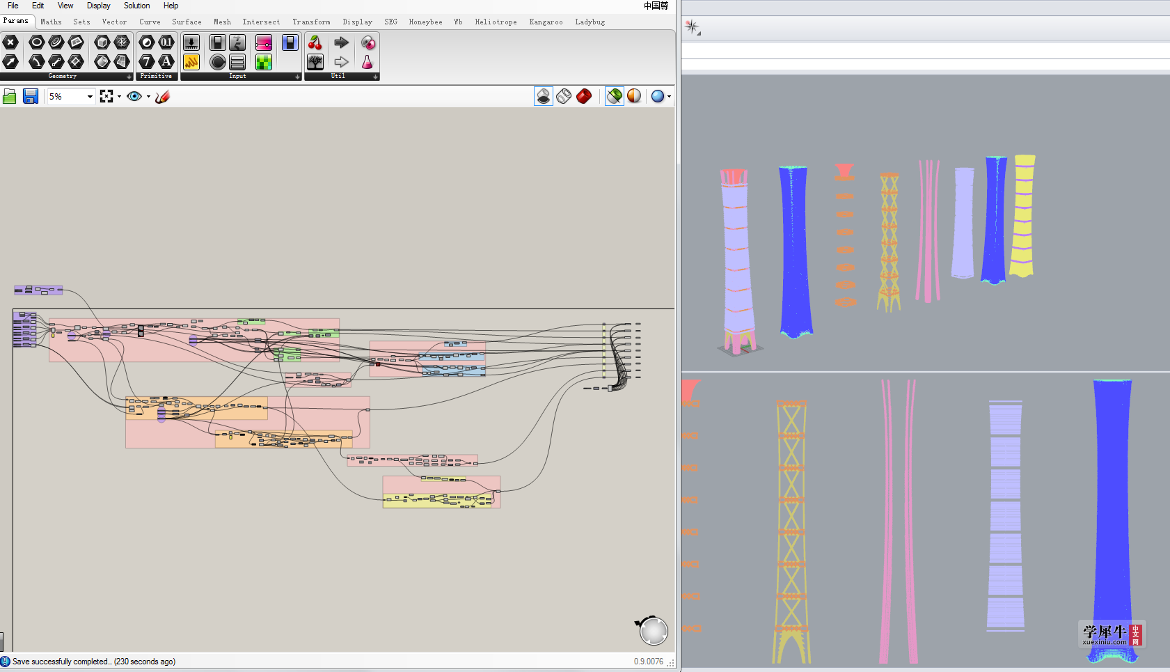Select the tree Param Viewer icon
The image size is (1170, 672).
tap(315, 62)
